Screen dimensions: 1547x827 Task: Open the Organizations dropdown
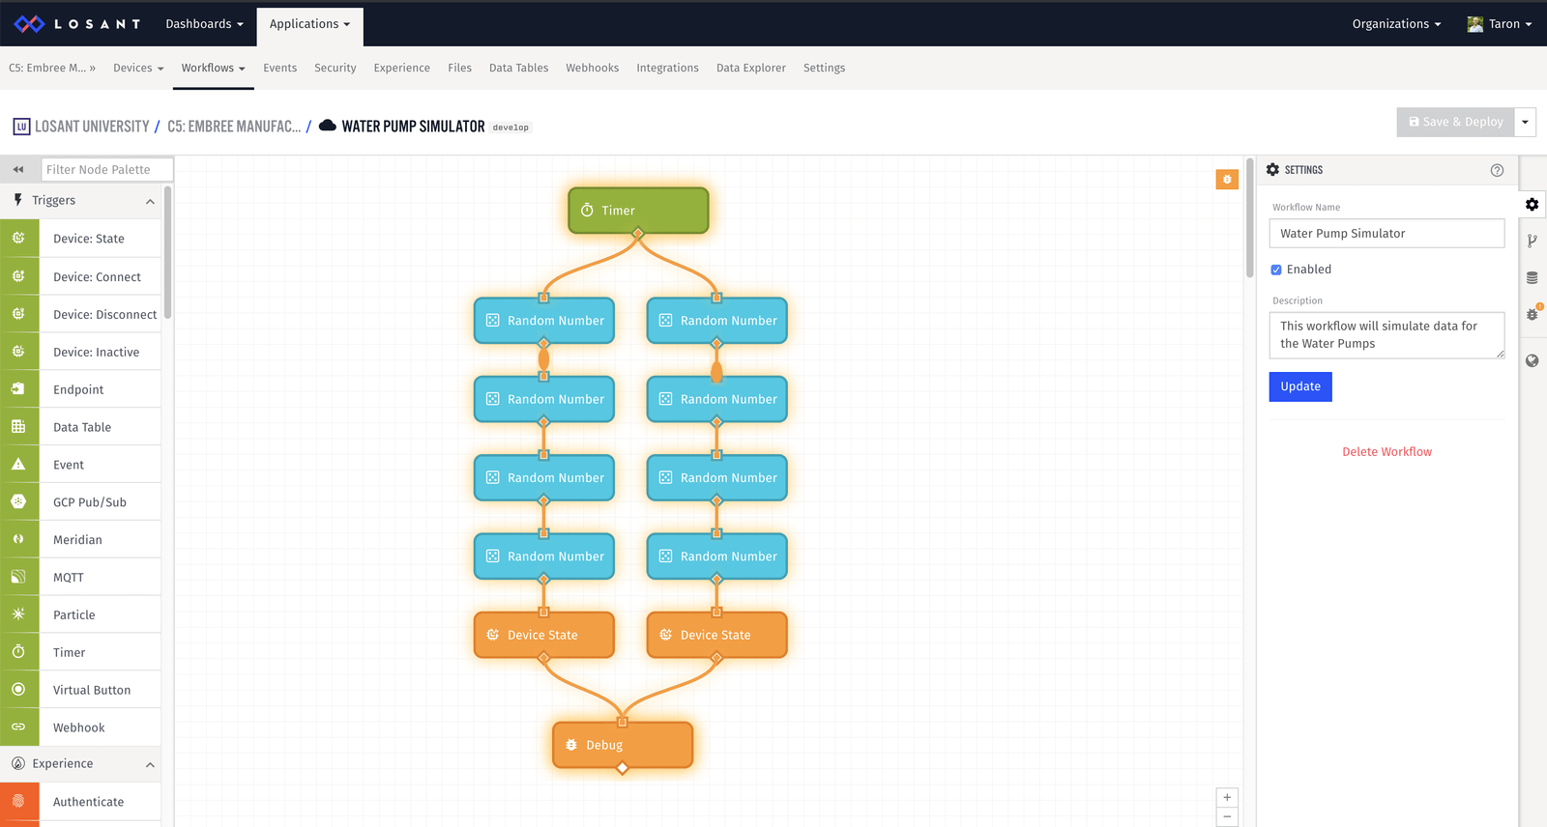click(x=1396, y=24)
